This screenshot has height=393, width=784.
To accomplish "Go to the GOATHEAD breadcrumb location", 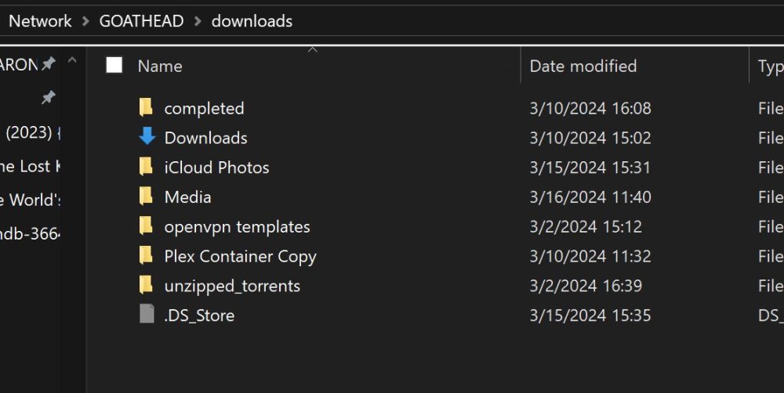I will pyautogui.click(x=141, y=21).
